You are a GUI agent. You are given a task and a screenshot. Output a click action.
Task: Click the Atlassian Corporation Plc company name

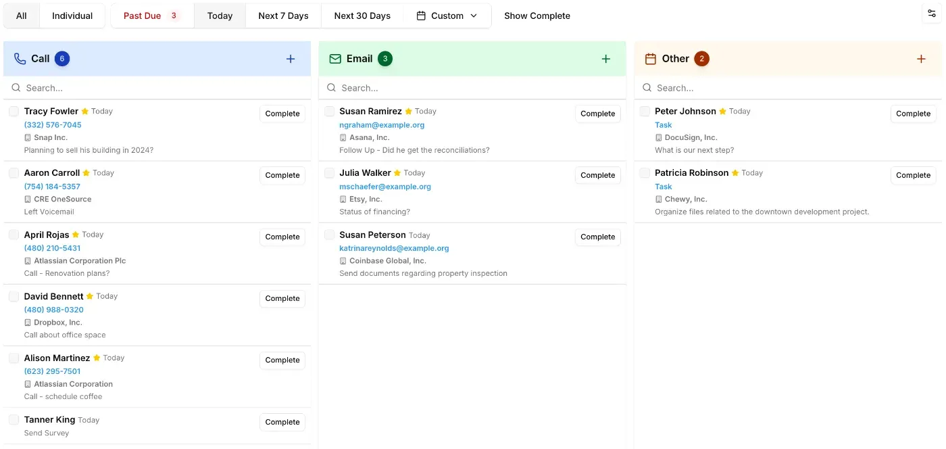pyautogui.click(x=80, y=261)
